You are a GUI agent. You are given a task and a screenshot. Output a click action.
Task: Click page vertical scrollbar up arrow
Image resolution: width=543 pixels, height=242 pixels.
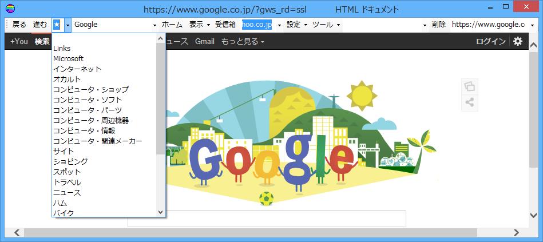tap(534, 45)
